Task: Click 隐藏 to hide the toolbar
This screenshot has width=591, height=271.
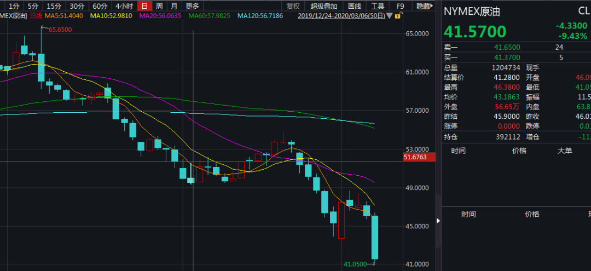Action: click(x=424, y=6)
